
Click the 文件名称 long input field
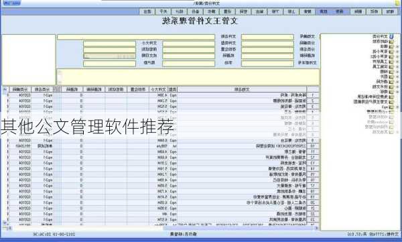point(136,38)
